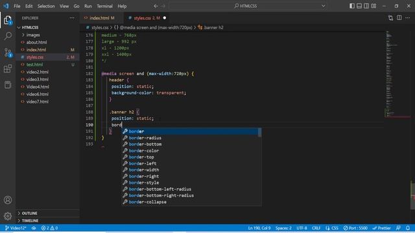
Task: Click the VS Code logo icon
Action: tap(6, 6)
